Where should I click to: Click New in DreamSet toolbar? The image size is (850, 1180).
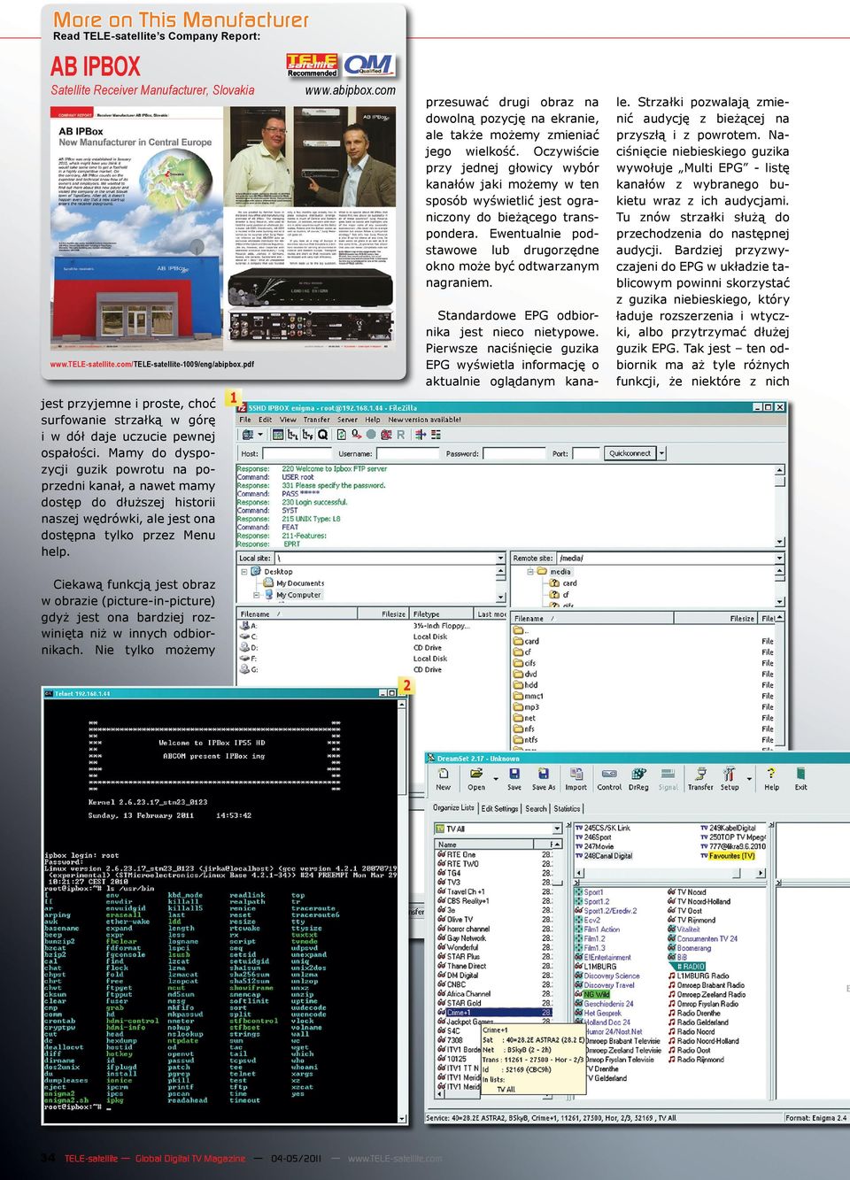(x=443, y=779)
